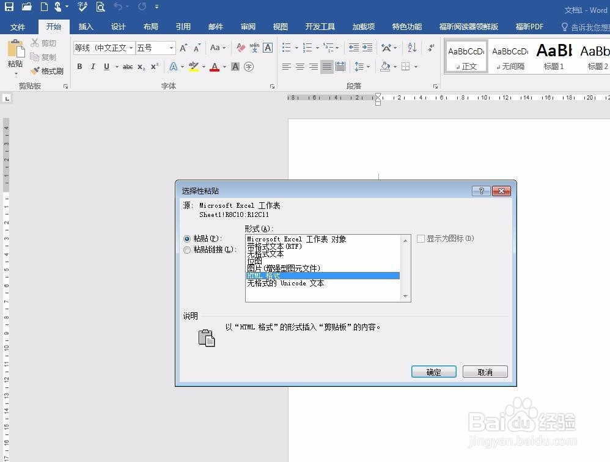Confirm the paste with 确定
Viewport: 610px width, 462px height.
click(x=434, y=372)
